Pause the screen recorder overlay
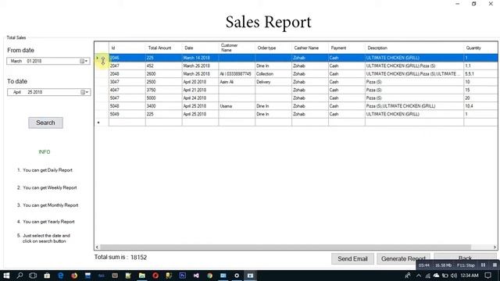This screenshot has width=500, height=281. [483, 265]
